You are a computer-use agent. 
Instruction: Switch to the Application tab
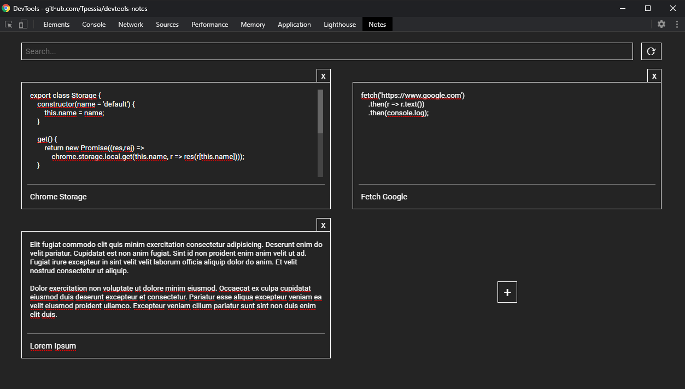click(x=294, y=25)
